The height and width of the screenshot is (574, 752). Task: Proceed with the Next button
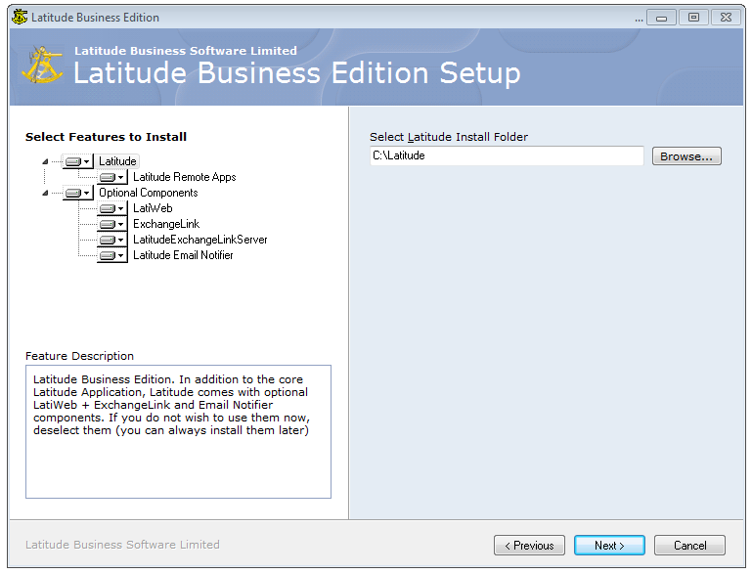point(609,546)
